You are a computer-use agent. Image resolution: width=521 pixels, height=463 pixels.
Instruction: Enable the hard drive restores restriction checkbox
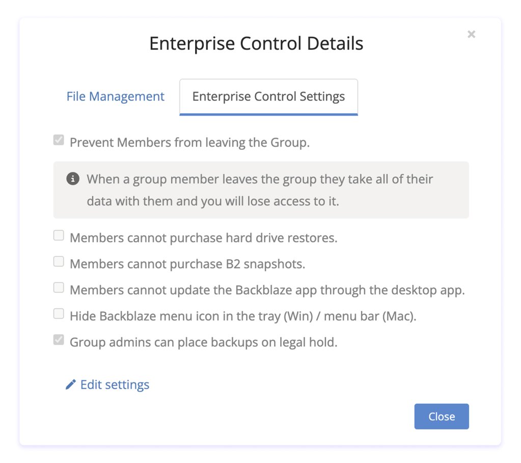[59, 235]
